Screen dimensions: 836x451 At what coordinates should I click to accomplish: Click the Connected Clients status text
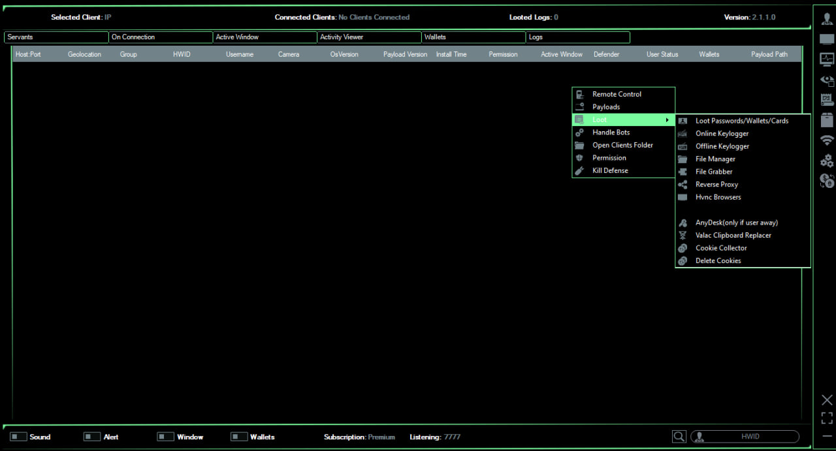pos(342,17)
